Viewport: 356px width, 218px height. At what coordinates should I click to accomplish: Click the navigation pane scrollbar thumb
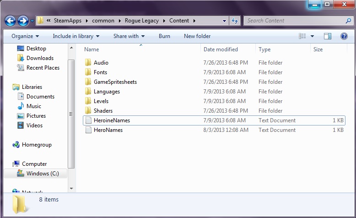pyautogui.click(x=71, y=114)
